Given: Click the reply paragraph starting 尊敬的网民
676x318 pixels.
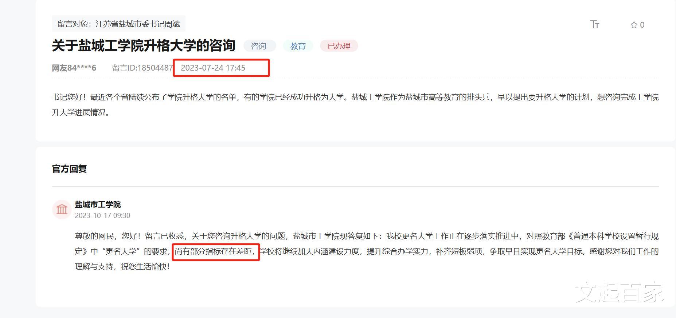Looking at the screenshot, I should coord(367,251).
